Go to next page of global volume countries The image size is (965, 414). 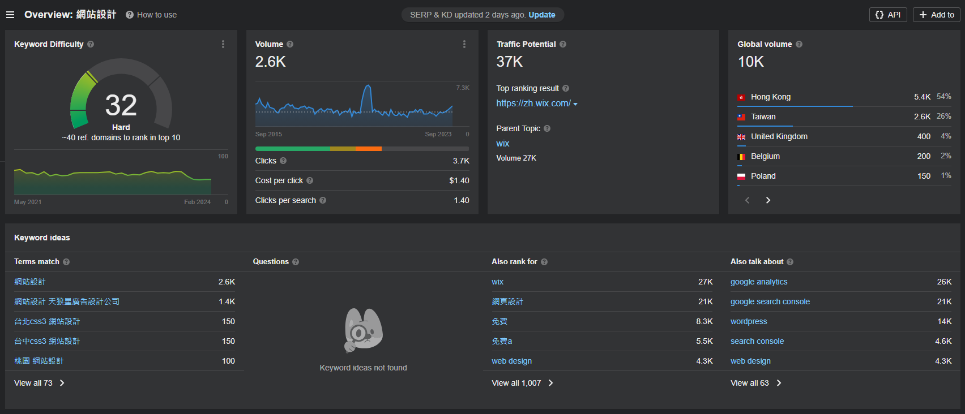[768, 200]
